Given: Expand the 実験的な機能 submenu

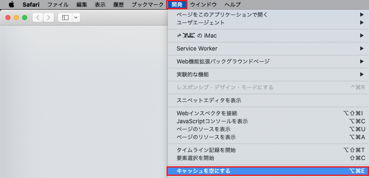Looking at the screenshot, I should [268, 75].
